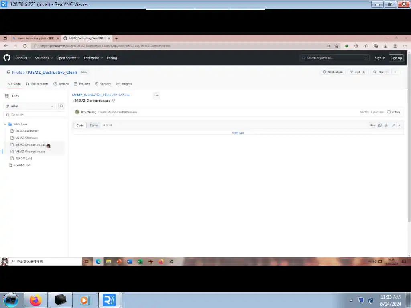Image resolution: width=411 pixels, height=308 pixels.
Task: Switch to the Actions tab
Action: 61,84
